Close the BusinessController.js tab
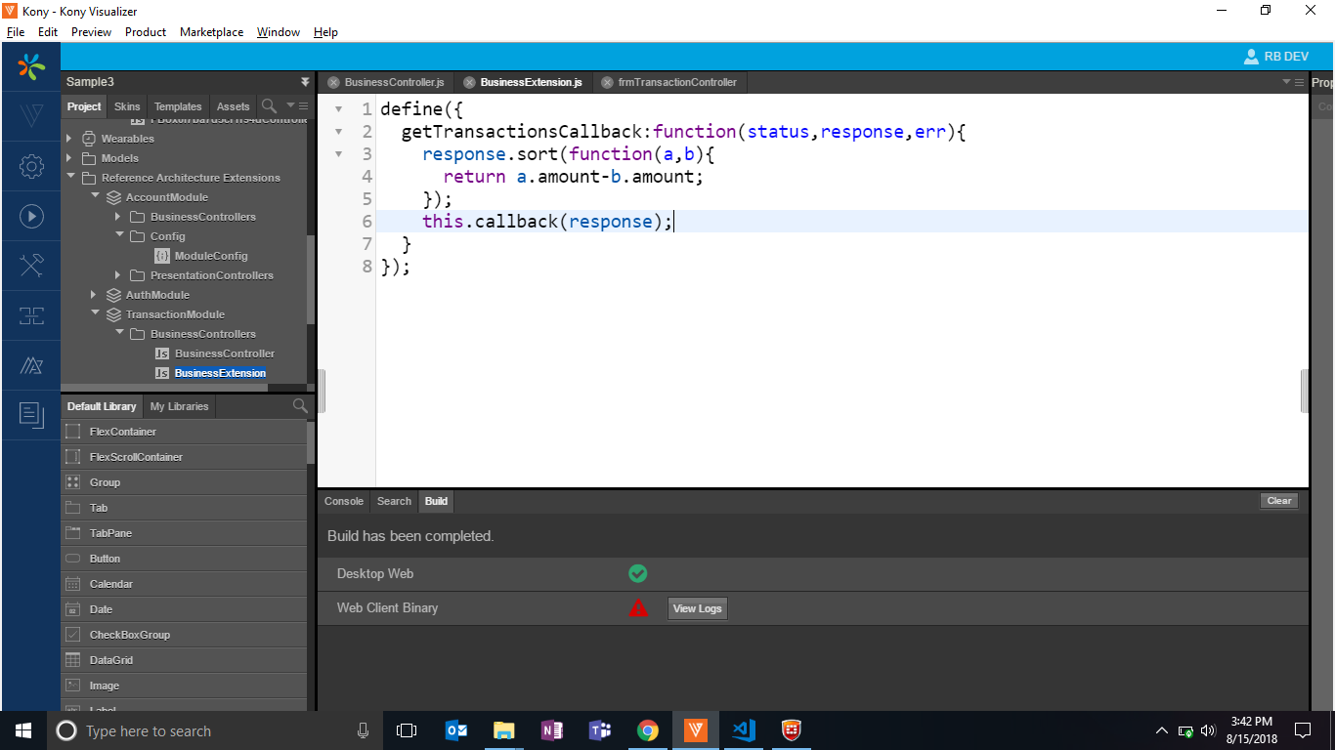The height and width of the screenshot is (750, 1335). click(x=333, y=83)
